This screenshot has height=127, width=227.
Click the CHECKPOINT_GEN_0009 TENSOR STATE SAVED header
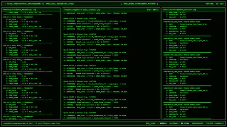(x=182, y=22)
